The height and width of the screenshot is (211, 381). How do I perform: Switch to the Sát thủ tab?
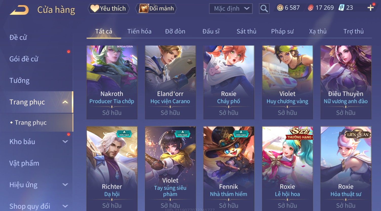click(246, 31)
